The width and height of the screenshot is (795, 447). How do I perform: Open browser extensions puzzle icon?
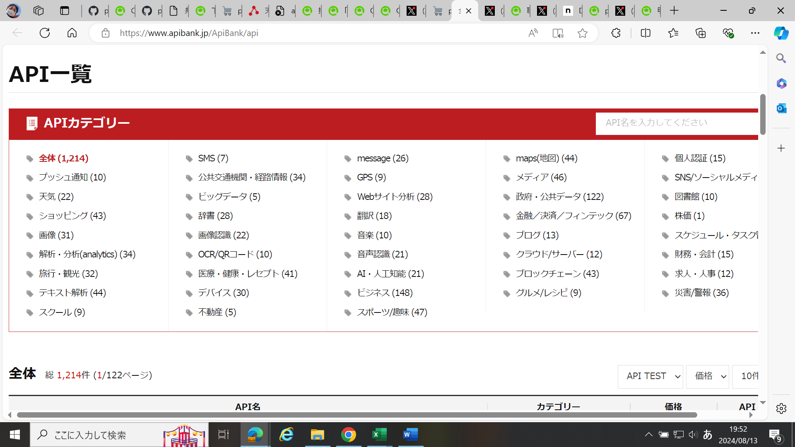click(616, 33)
